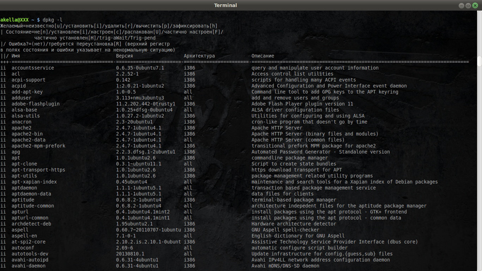
Task: Click the 'apache2-data' package name
Action: [x=29, y=140]
